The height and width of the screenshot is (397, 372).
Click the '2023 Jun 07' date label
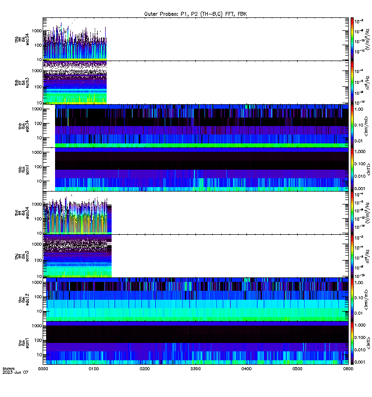click(15, 372)
